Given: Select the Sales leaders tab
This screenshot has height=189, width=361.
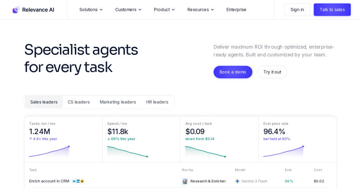Looking at the screenshot, I should coord(44,102).
